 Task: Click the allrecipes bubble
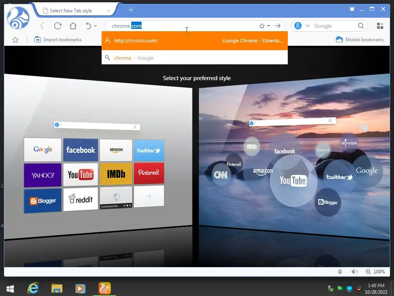pos(349,143)
